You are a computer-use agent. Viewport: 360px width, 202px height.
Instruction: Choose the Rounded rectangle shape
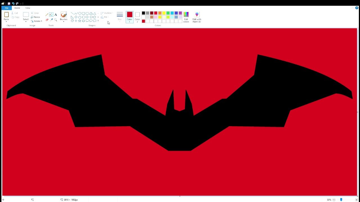pyautogui.click(x=87, y=13)
